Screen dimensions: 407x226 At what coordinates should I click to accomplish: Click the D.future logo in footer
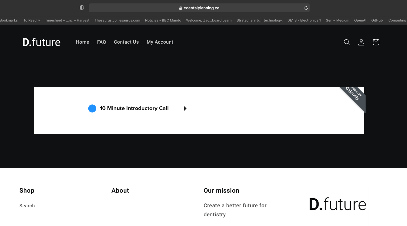338,204
